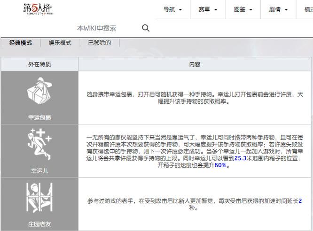Click the 幸运儿 trait label
313x231 pixels.
click(x=39, y=171)
